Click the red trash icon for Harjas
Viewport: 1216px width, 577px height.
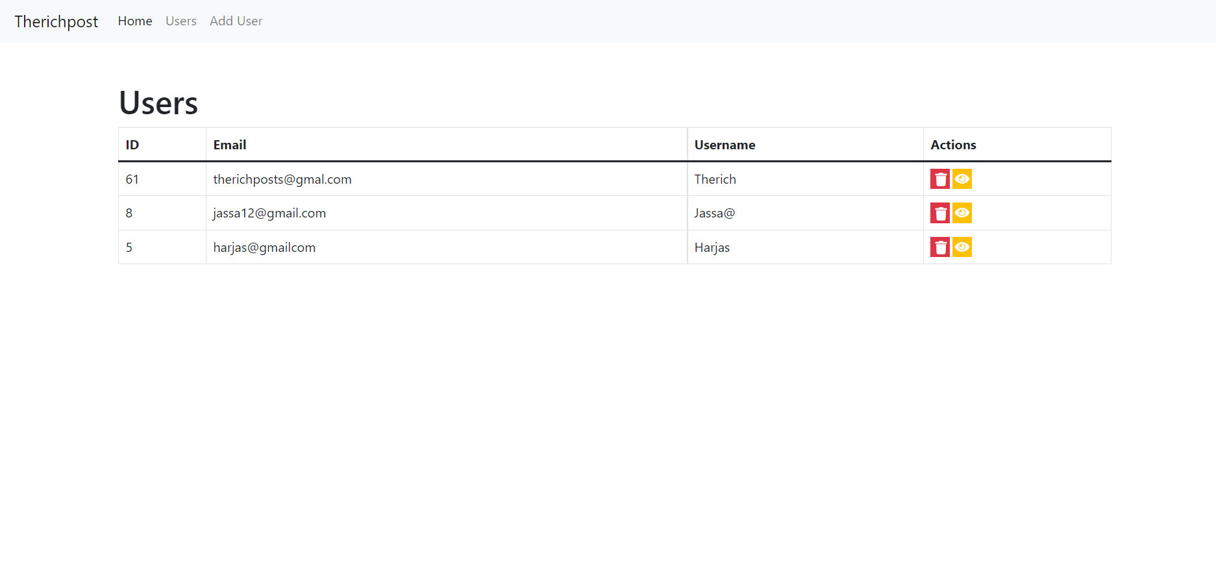(939, 247)
